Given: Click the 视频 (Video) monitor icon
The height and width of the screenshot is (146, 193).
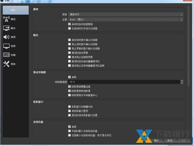Looking at the screenshot, I should tap(7, 46).
